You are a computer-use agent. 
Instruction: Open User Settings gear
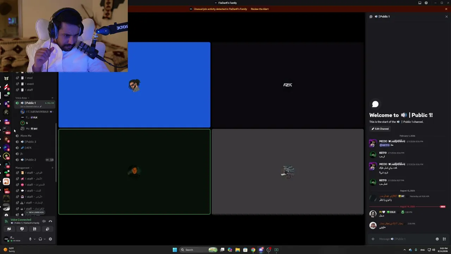pos(50,239)
